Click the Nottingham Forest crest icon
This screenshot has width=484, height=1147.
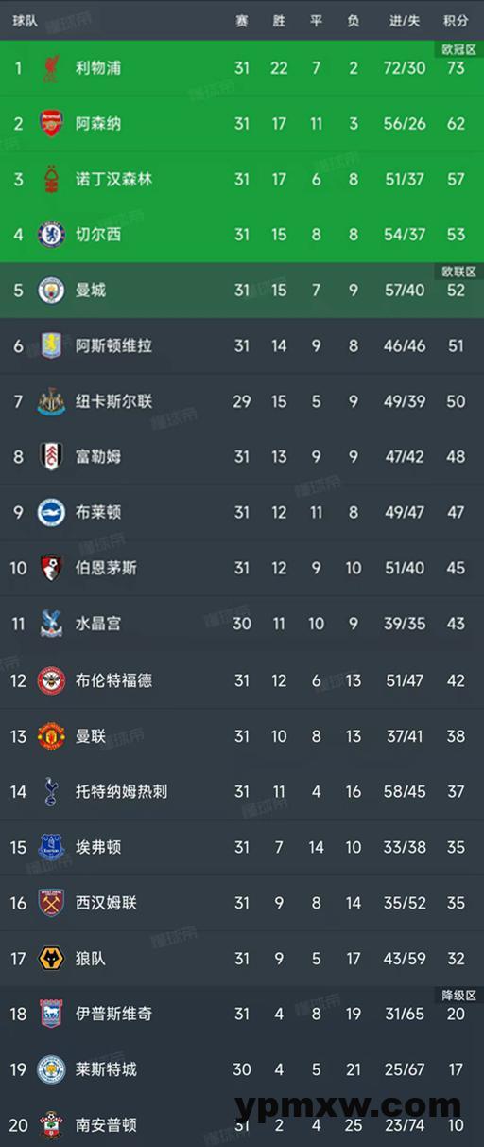click(51, 179)
